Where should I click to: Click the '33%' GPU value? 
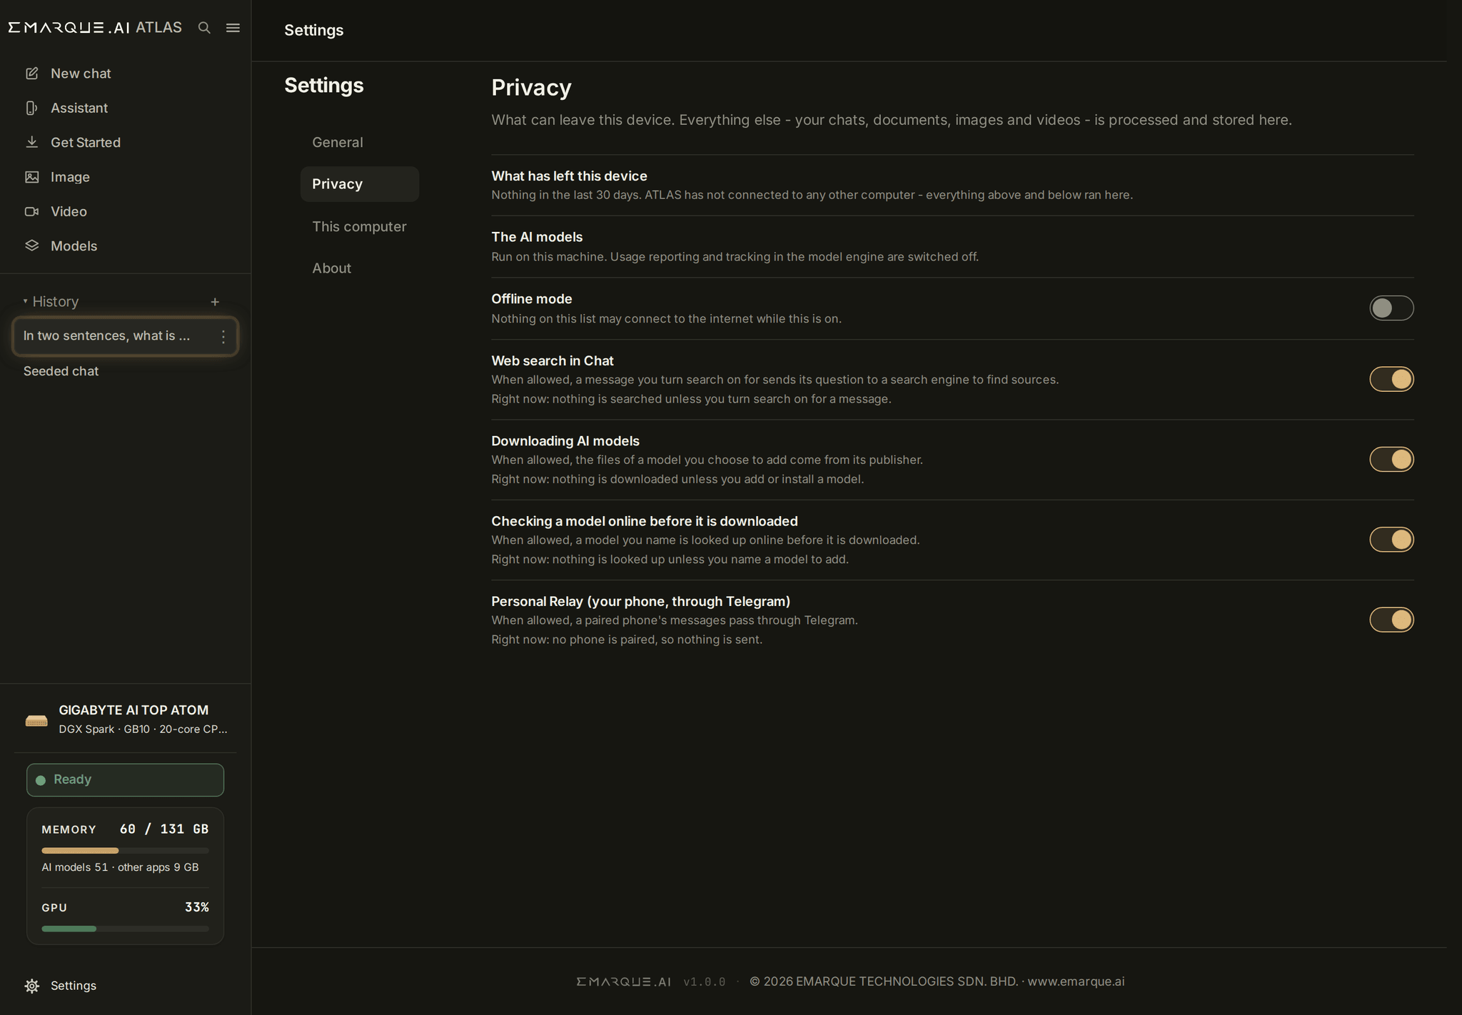tap(197, 907)
